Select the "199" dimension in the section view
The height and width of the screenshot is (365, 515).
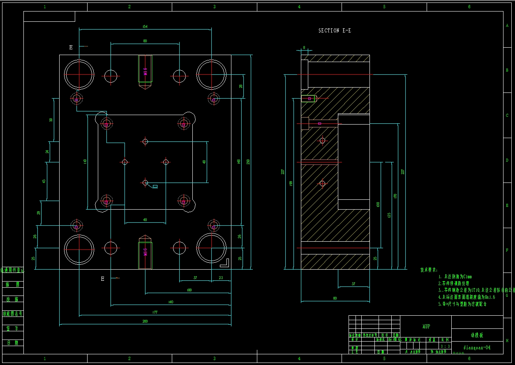[x=291, y=183]
